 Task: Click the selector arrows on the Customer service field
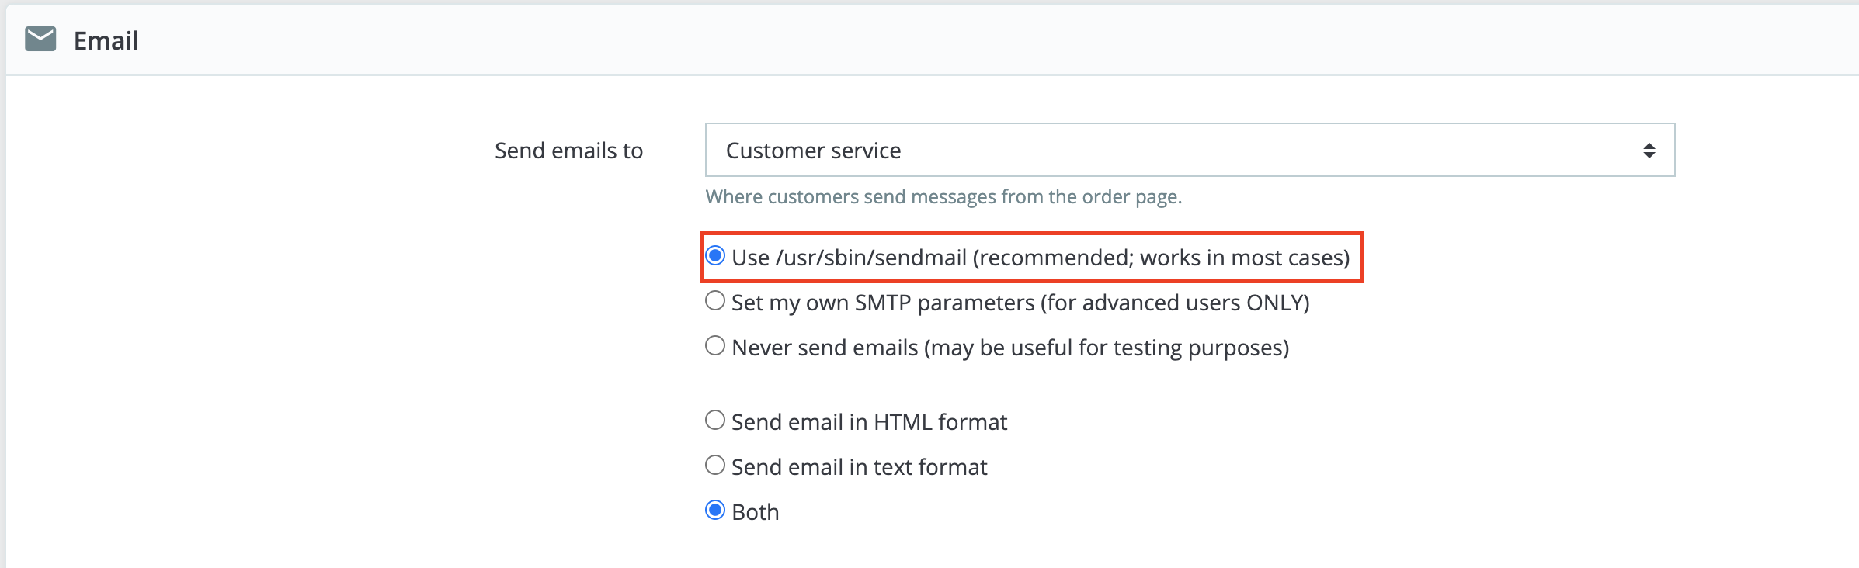click(x=1649, y=150)
